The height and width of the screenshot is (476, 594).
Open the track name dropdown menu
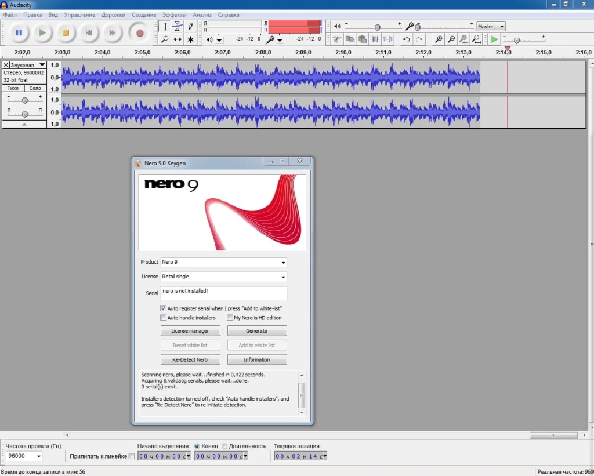28,65
